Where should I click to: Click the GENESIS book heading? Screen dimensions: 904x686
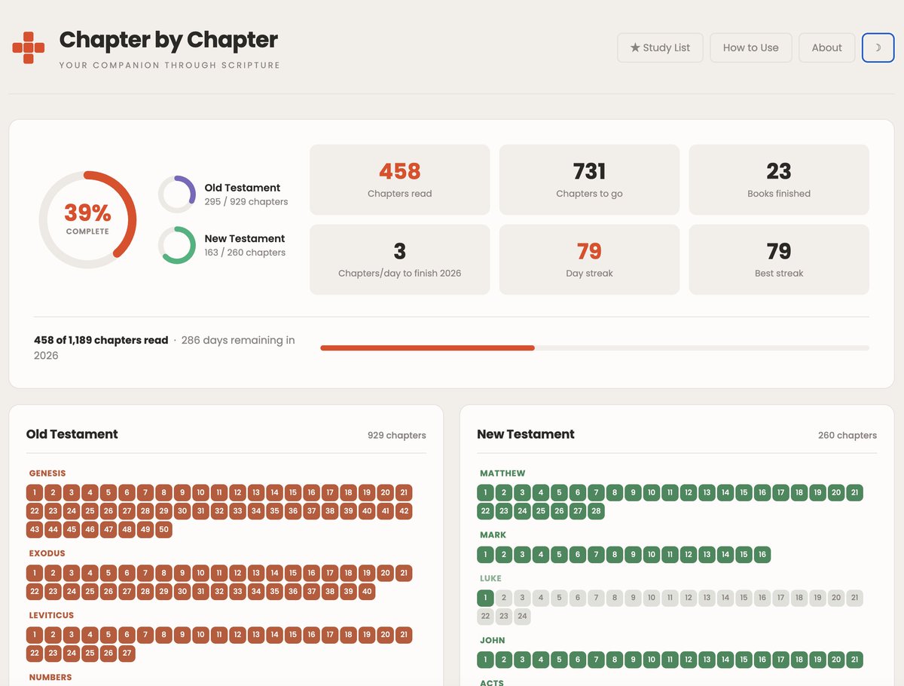[x=47, y=473]
